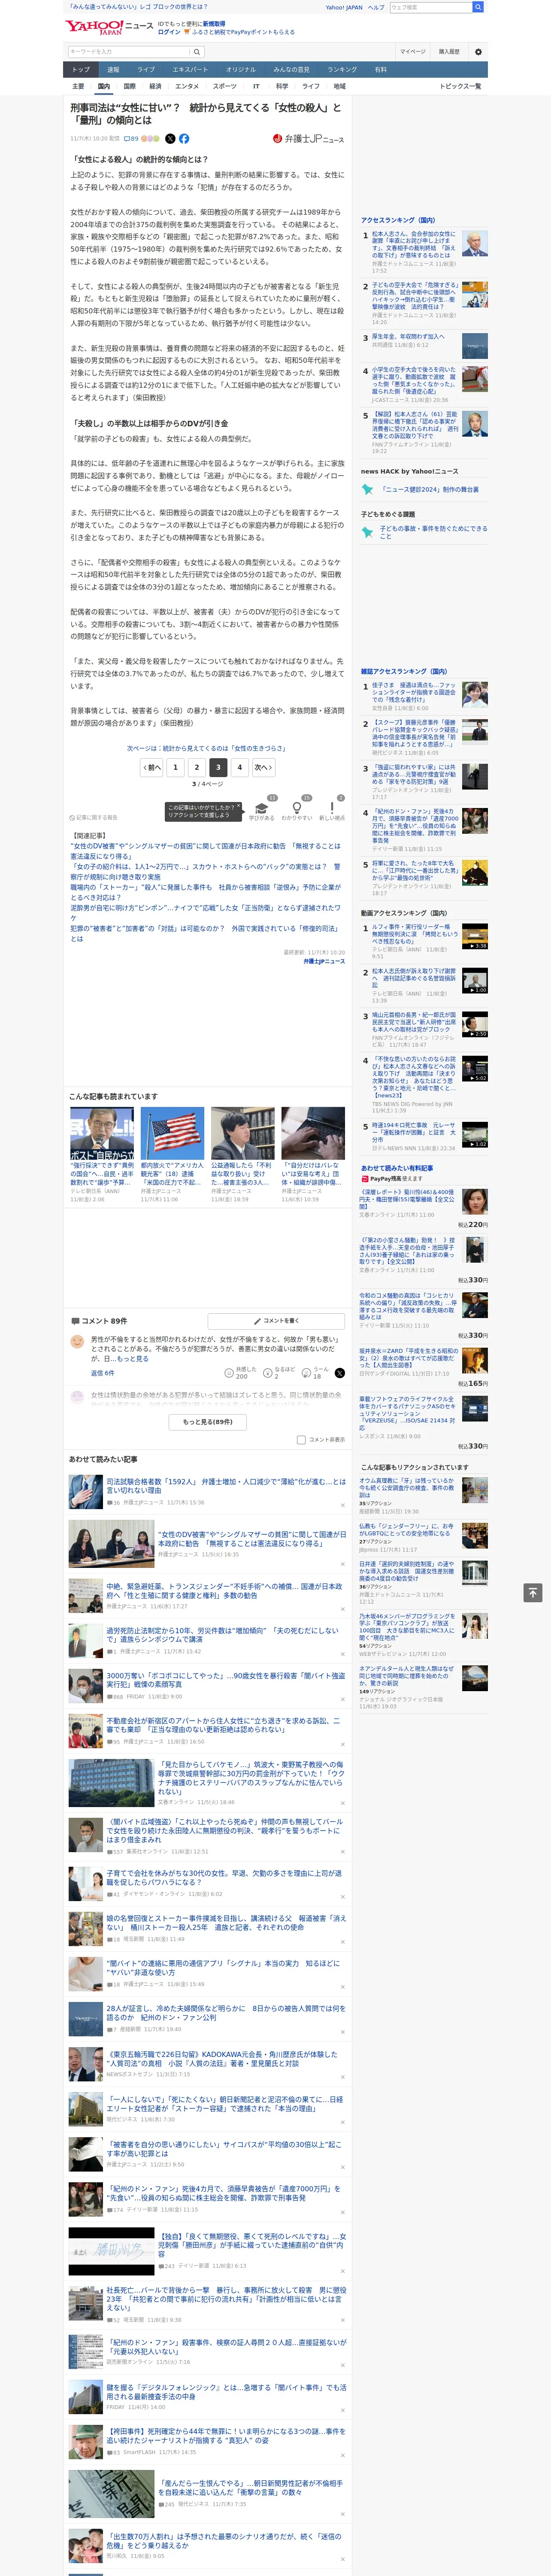Open the 袴田事件 死刑確定から44年 article
551x2576 pixels.
[x=226, y=2436]
